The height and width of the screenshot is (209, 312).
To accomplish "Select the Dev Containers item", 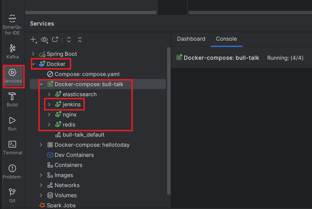I will tap(70, 155).
